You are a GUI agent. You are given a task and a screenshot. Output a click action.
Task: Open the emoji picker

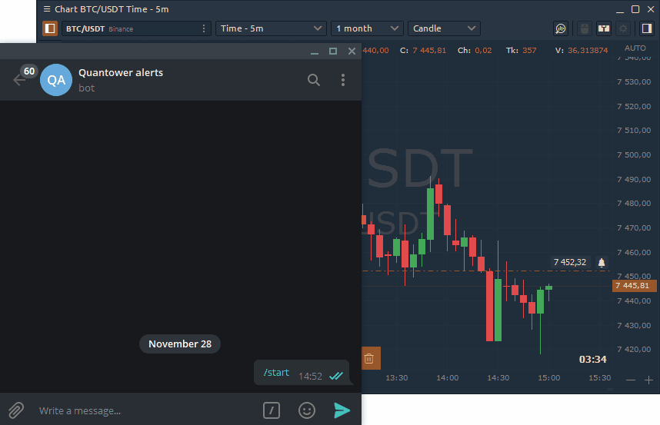pos(307,410)
